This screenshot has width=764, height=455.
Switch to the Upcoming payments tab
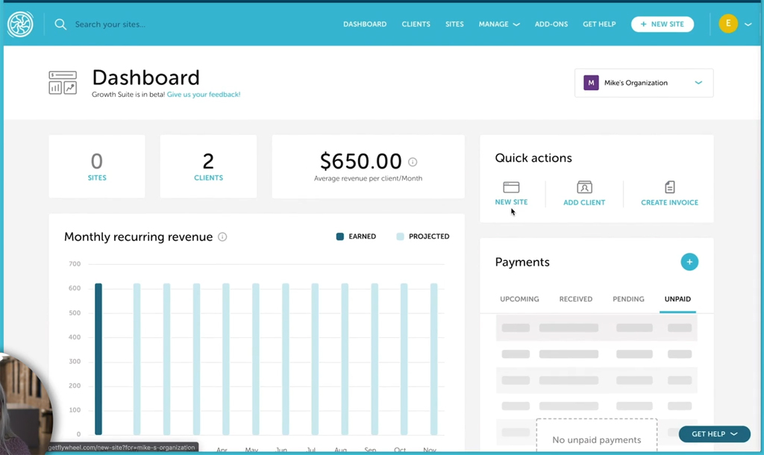[519, 299]
